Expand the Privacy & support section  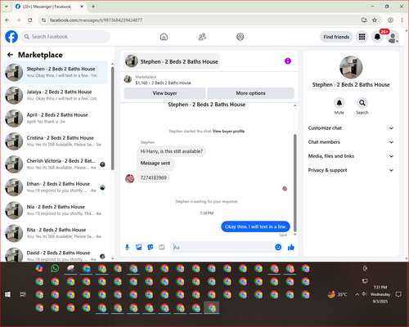click(351, 170)
